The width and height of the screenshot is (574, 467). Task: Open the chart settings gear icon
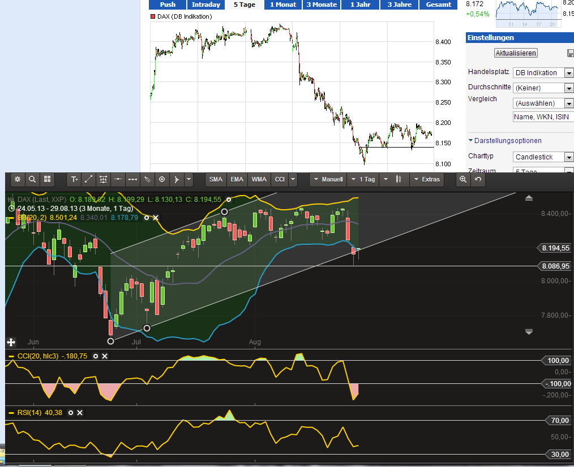18,179
